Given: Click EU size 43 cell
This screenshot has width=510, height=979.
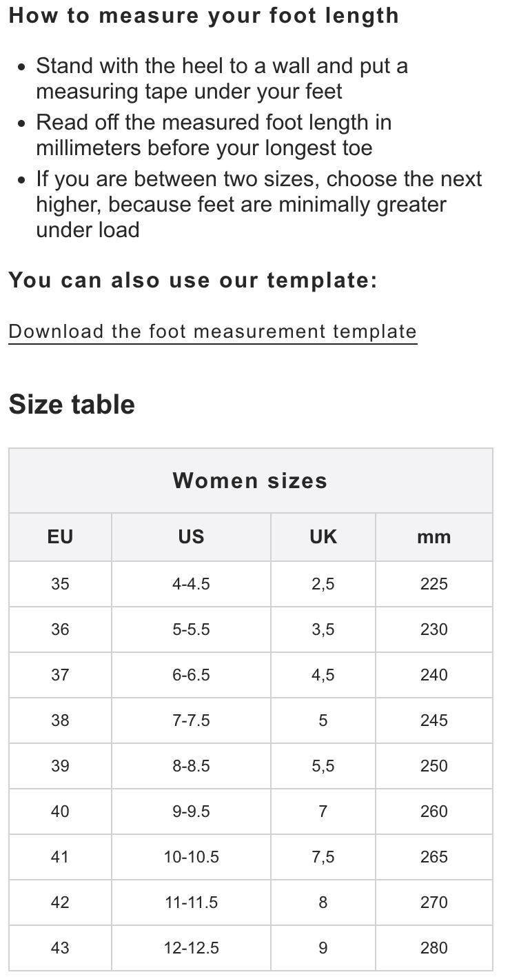Looking at the screenshot, I should (60, 948).
